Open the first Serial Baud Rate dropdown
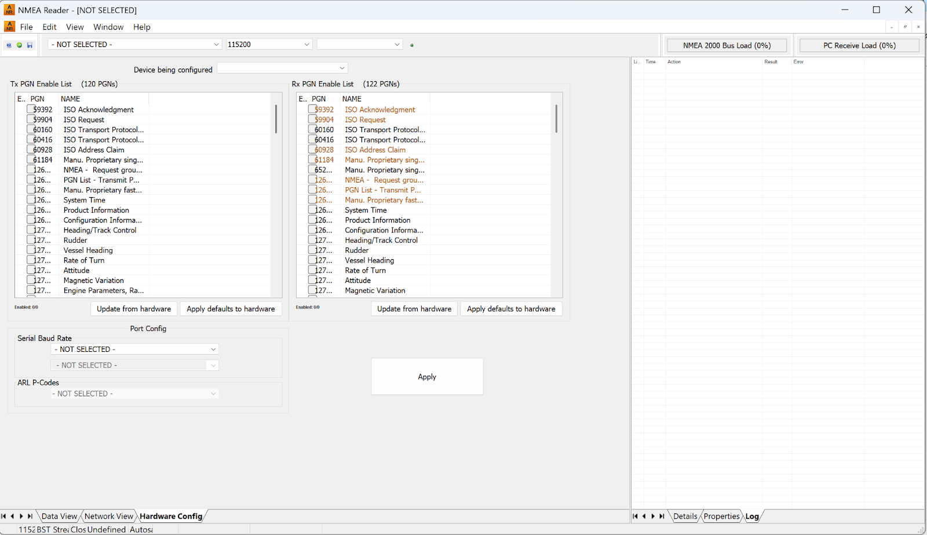Image resolution: width=927 pixels, height=535 pixels. (x=135, y=350)
